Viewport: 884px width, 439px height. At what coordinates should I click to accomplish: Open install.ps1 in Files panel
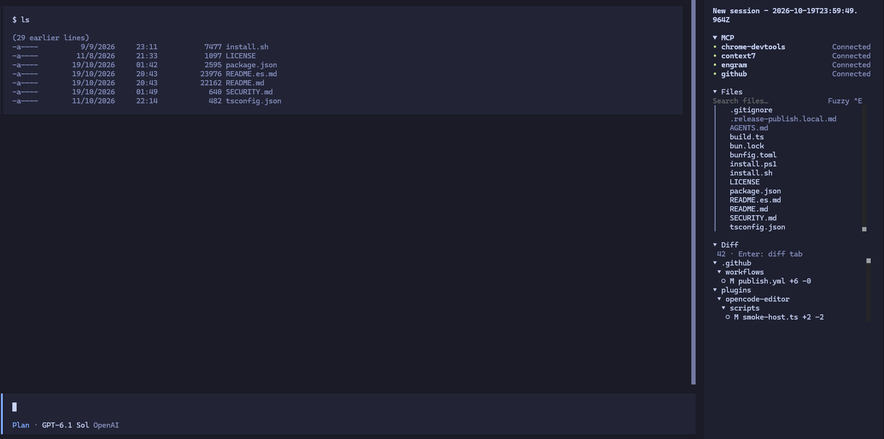click(x=753, y=164)
